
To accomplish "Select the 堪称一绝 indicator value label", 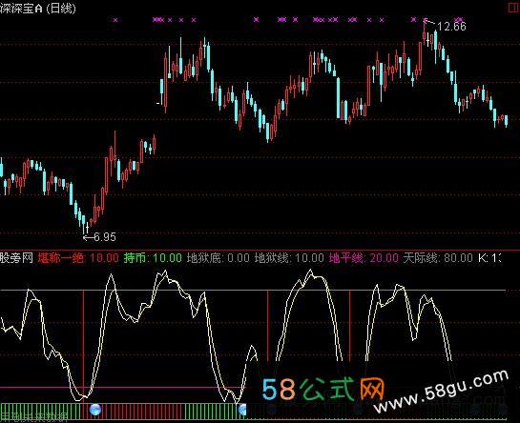I will point(78,258).
